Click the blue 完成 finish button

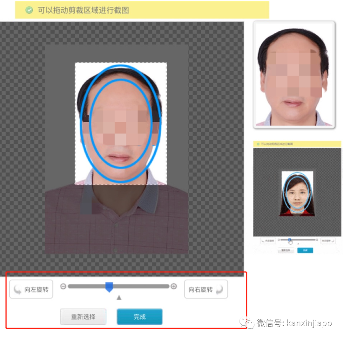(139, 317)
